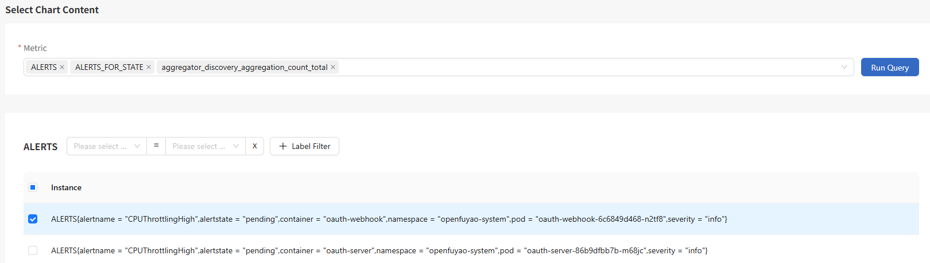930x263 pixels.
Task: Open the label value select dropdown
Action: click(206, 146)
